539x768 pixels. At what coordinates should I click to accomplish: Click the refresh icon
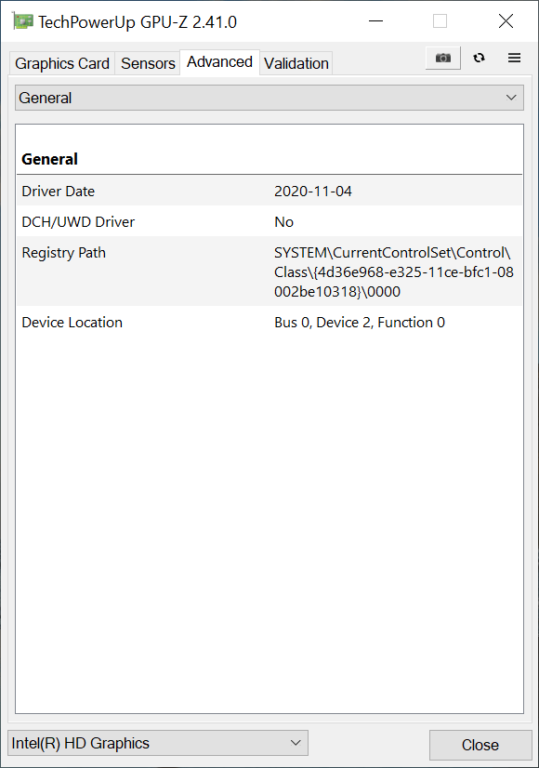pyautogui.click(x=479, y=58)
